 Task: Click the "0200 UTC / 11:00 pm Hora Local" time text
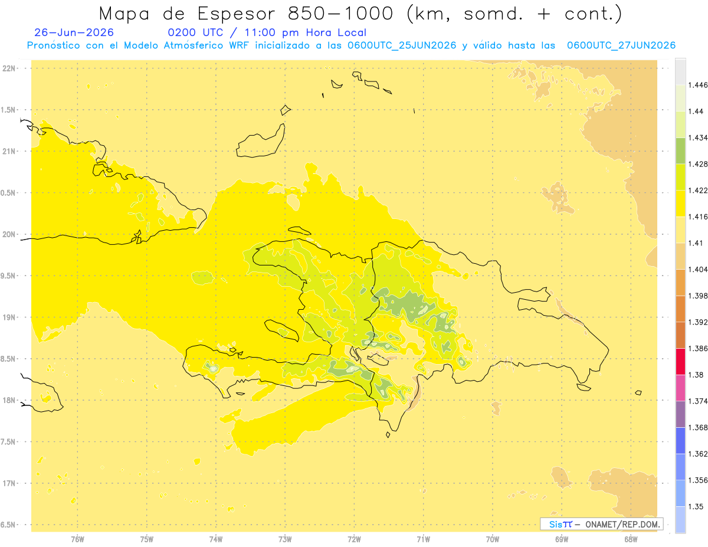pos(267,33)
